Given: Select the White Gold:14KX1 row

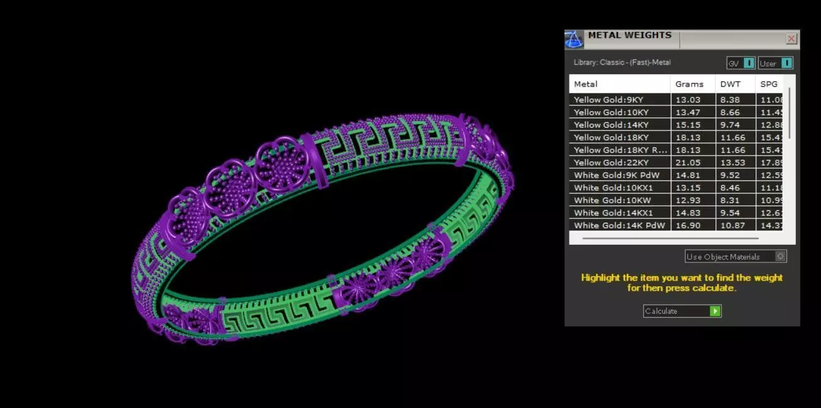Looking at the screenshot, I should point(676,213).
